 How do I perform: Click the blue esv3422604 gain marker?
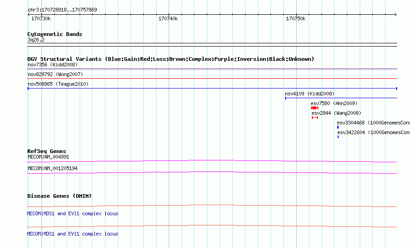(338, 137)
